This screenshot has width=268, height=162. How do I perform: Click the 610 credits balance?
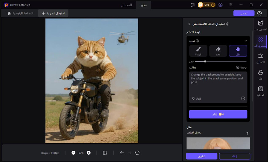(x=207, y=5)
